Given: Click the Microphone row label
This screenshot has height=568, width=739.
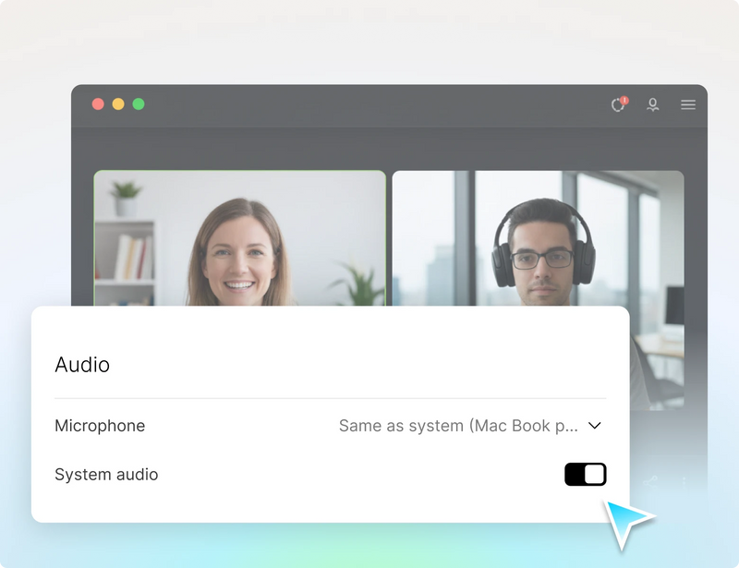Looking at the screenshot, I should 99,426.
